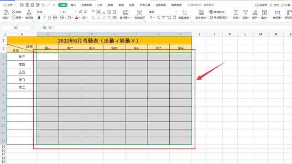
Task: Toggle bold formatting
Action: tap(39, 17)
